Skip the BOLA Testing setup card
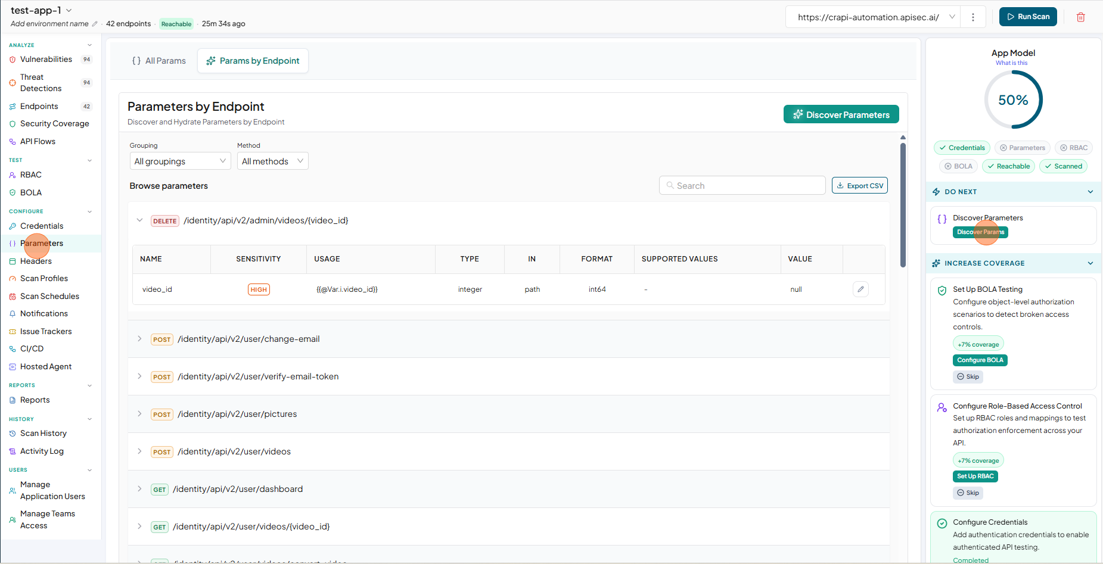 (968, 377)
